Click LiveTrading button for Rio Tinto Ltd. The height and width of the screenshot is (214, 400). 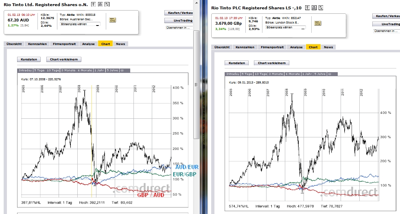(179, 21)
